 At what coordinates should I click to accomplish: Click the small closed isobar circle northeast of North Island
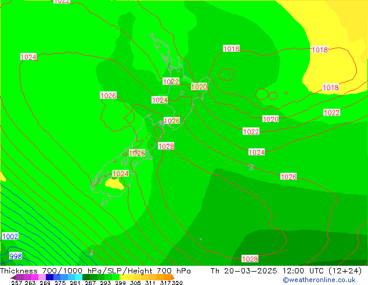[x=226, y=74]
